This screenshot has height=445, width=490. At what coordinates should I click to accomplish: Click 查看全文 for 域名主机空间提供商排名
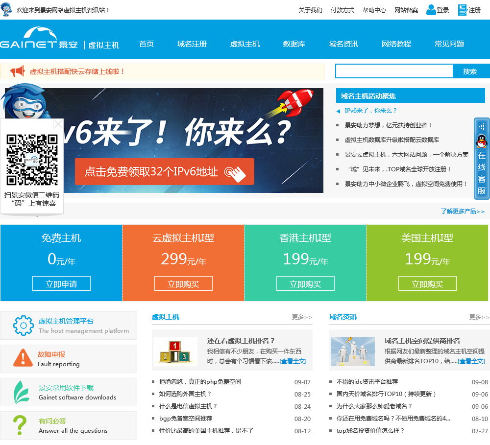coord(471,361)
